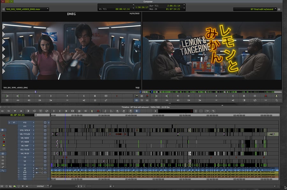Clear both marks in source monitor
Viewport: 287px width, 190px height.
click(x=106, y=96)
